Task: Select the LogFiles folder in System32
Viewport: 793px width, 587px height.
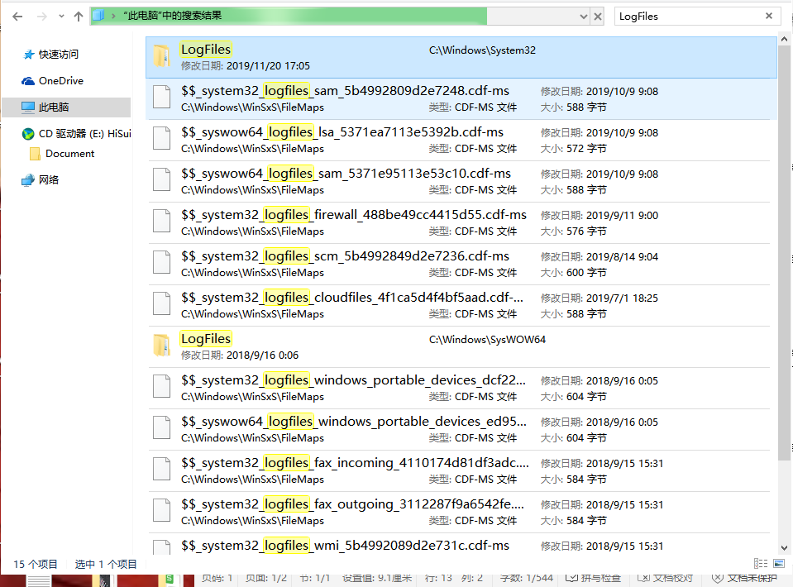Action: coord(206,50)
